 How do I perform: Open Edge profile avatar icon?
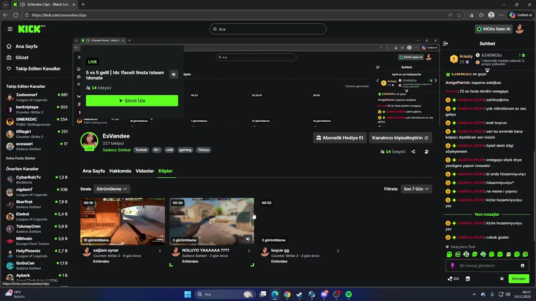tap(491, 15)
